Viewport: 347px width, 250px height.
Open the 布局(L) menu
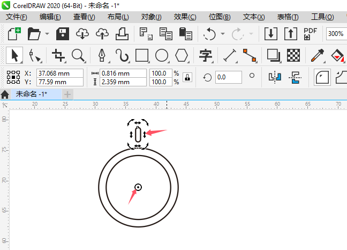click(x=118, y=17)
